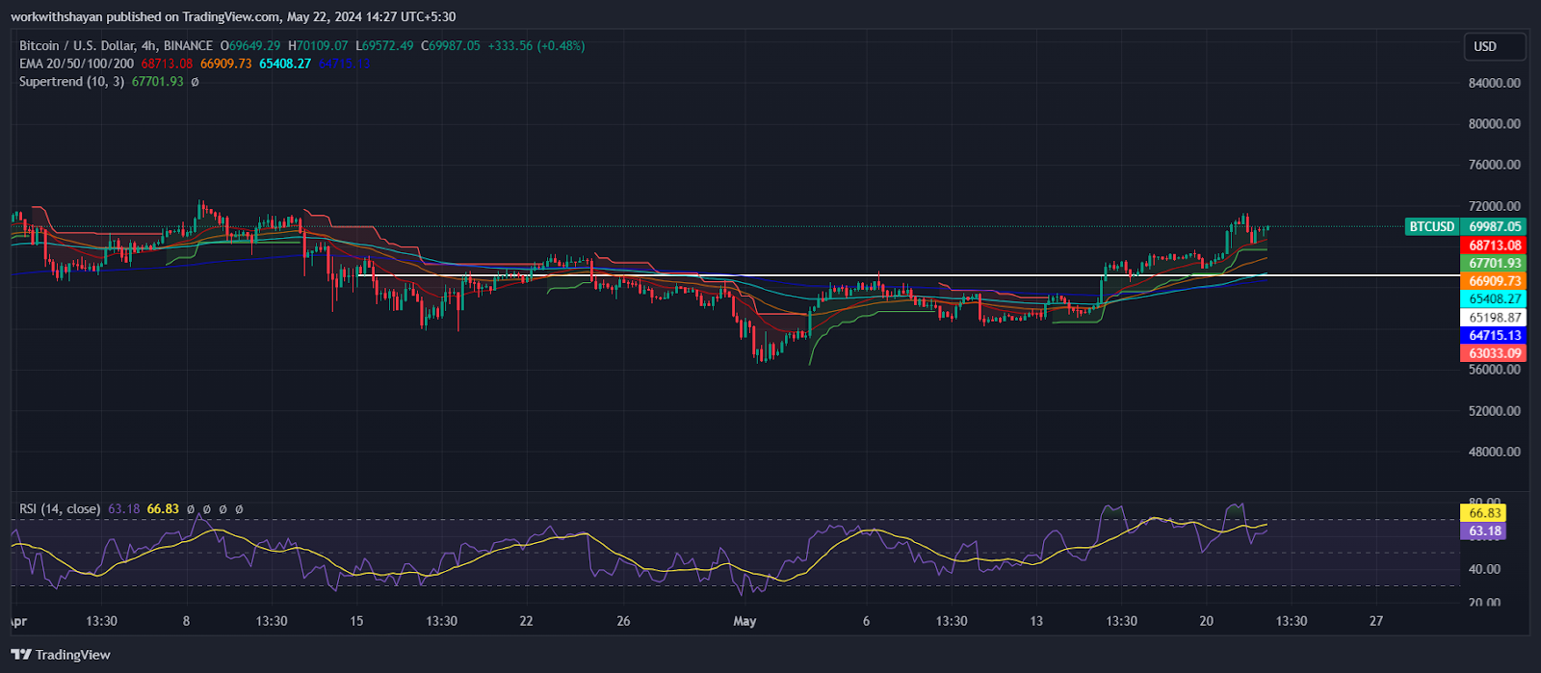
Task: Click the yellow 66.83 RSI value label
Action: 1485,513
